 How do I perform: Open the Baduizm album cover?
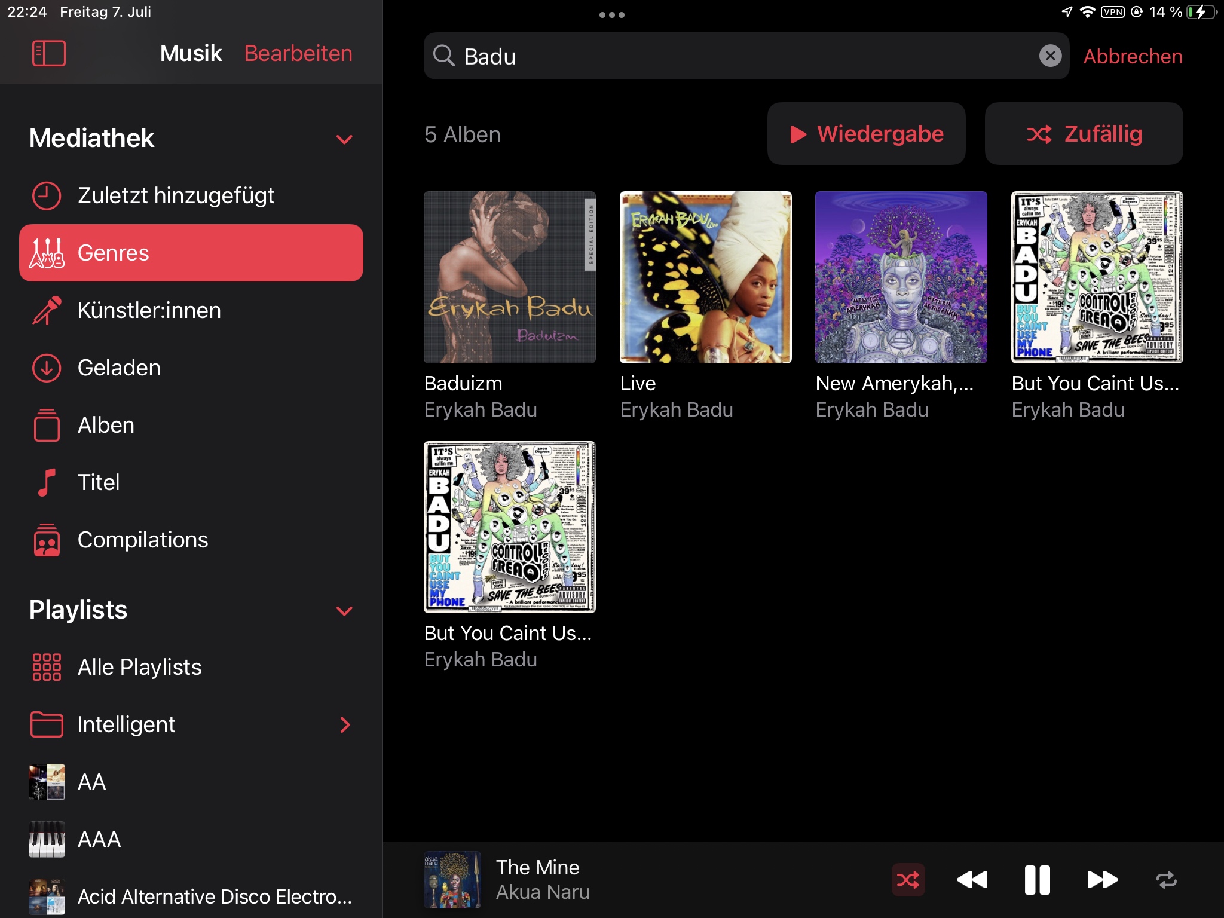(510, 277)
